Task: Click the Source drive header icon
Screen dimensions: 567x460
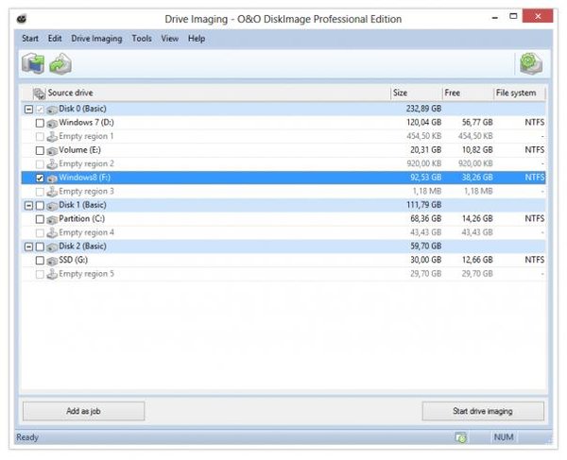Action: coord(39,94)
